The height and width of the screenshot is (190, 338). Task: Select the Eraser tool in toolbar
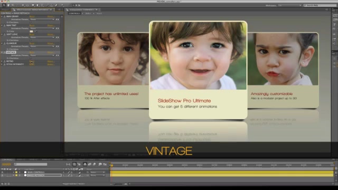(x=57, y=5)
